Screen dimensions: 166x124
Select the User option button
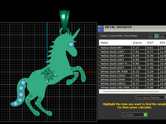[x=162, y=36]
